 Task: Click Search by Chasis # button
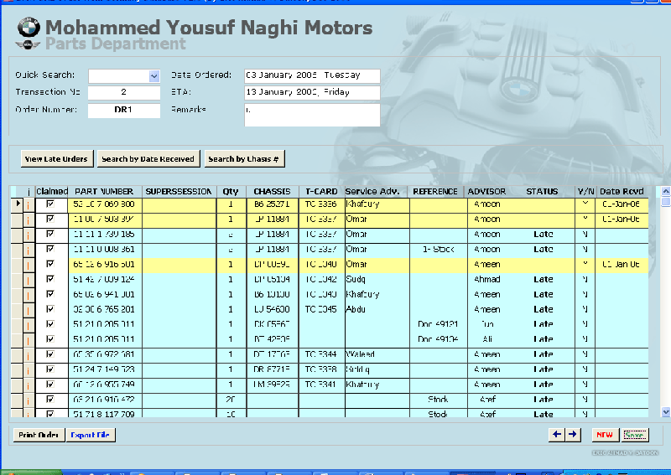(244, 158)
